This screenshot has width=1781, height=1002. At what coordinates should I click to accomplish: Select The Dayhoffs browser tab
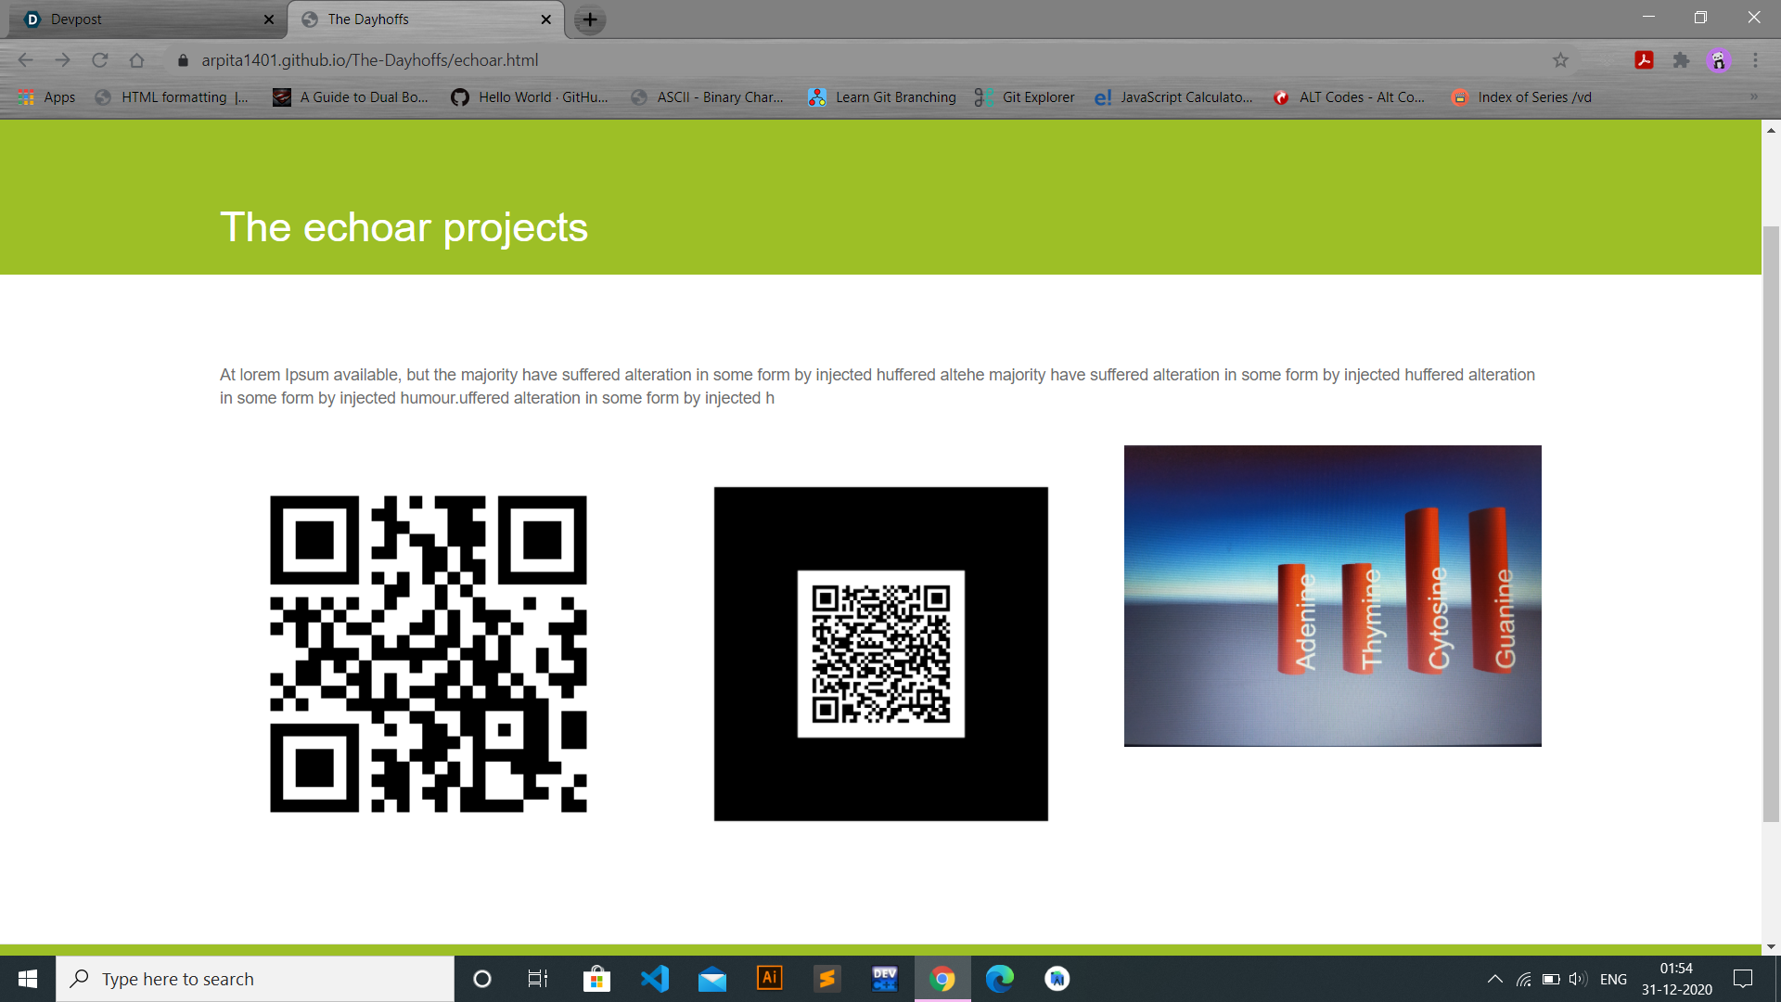[427, 19]
